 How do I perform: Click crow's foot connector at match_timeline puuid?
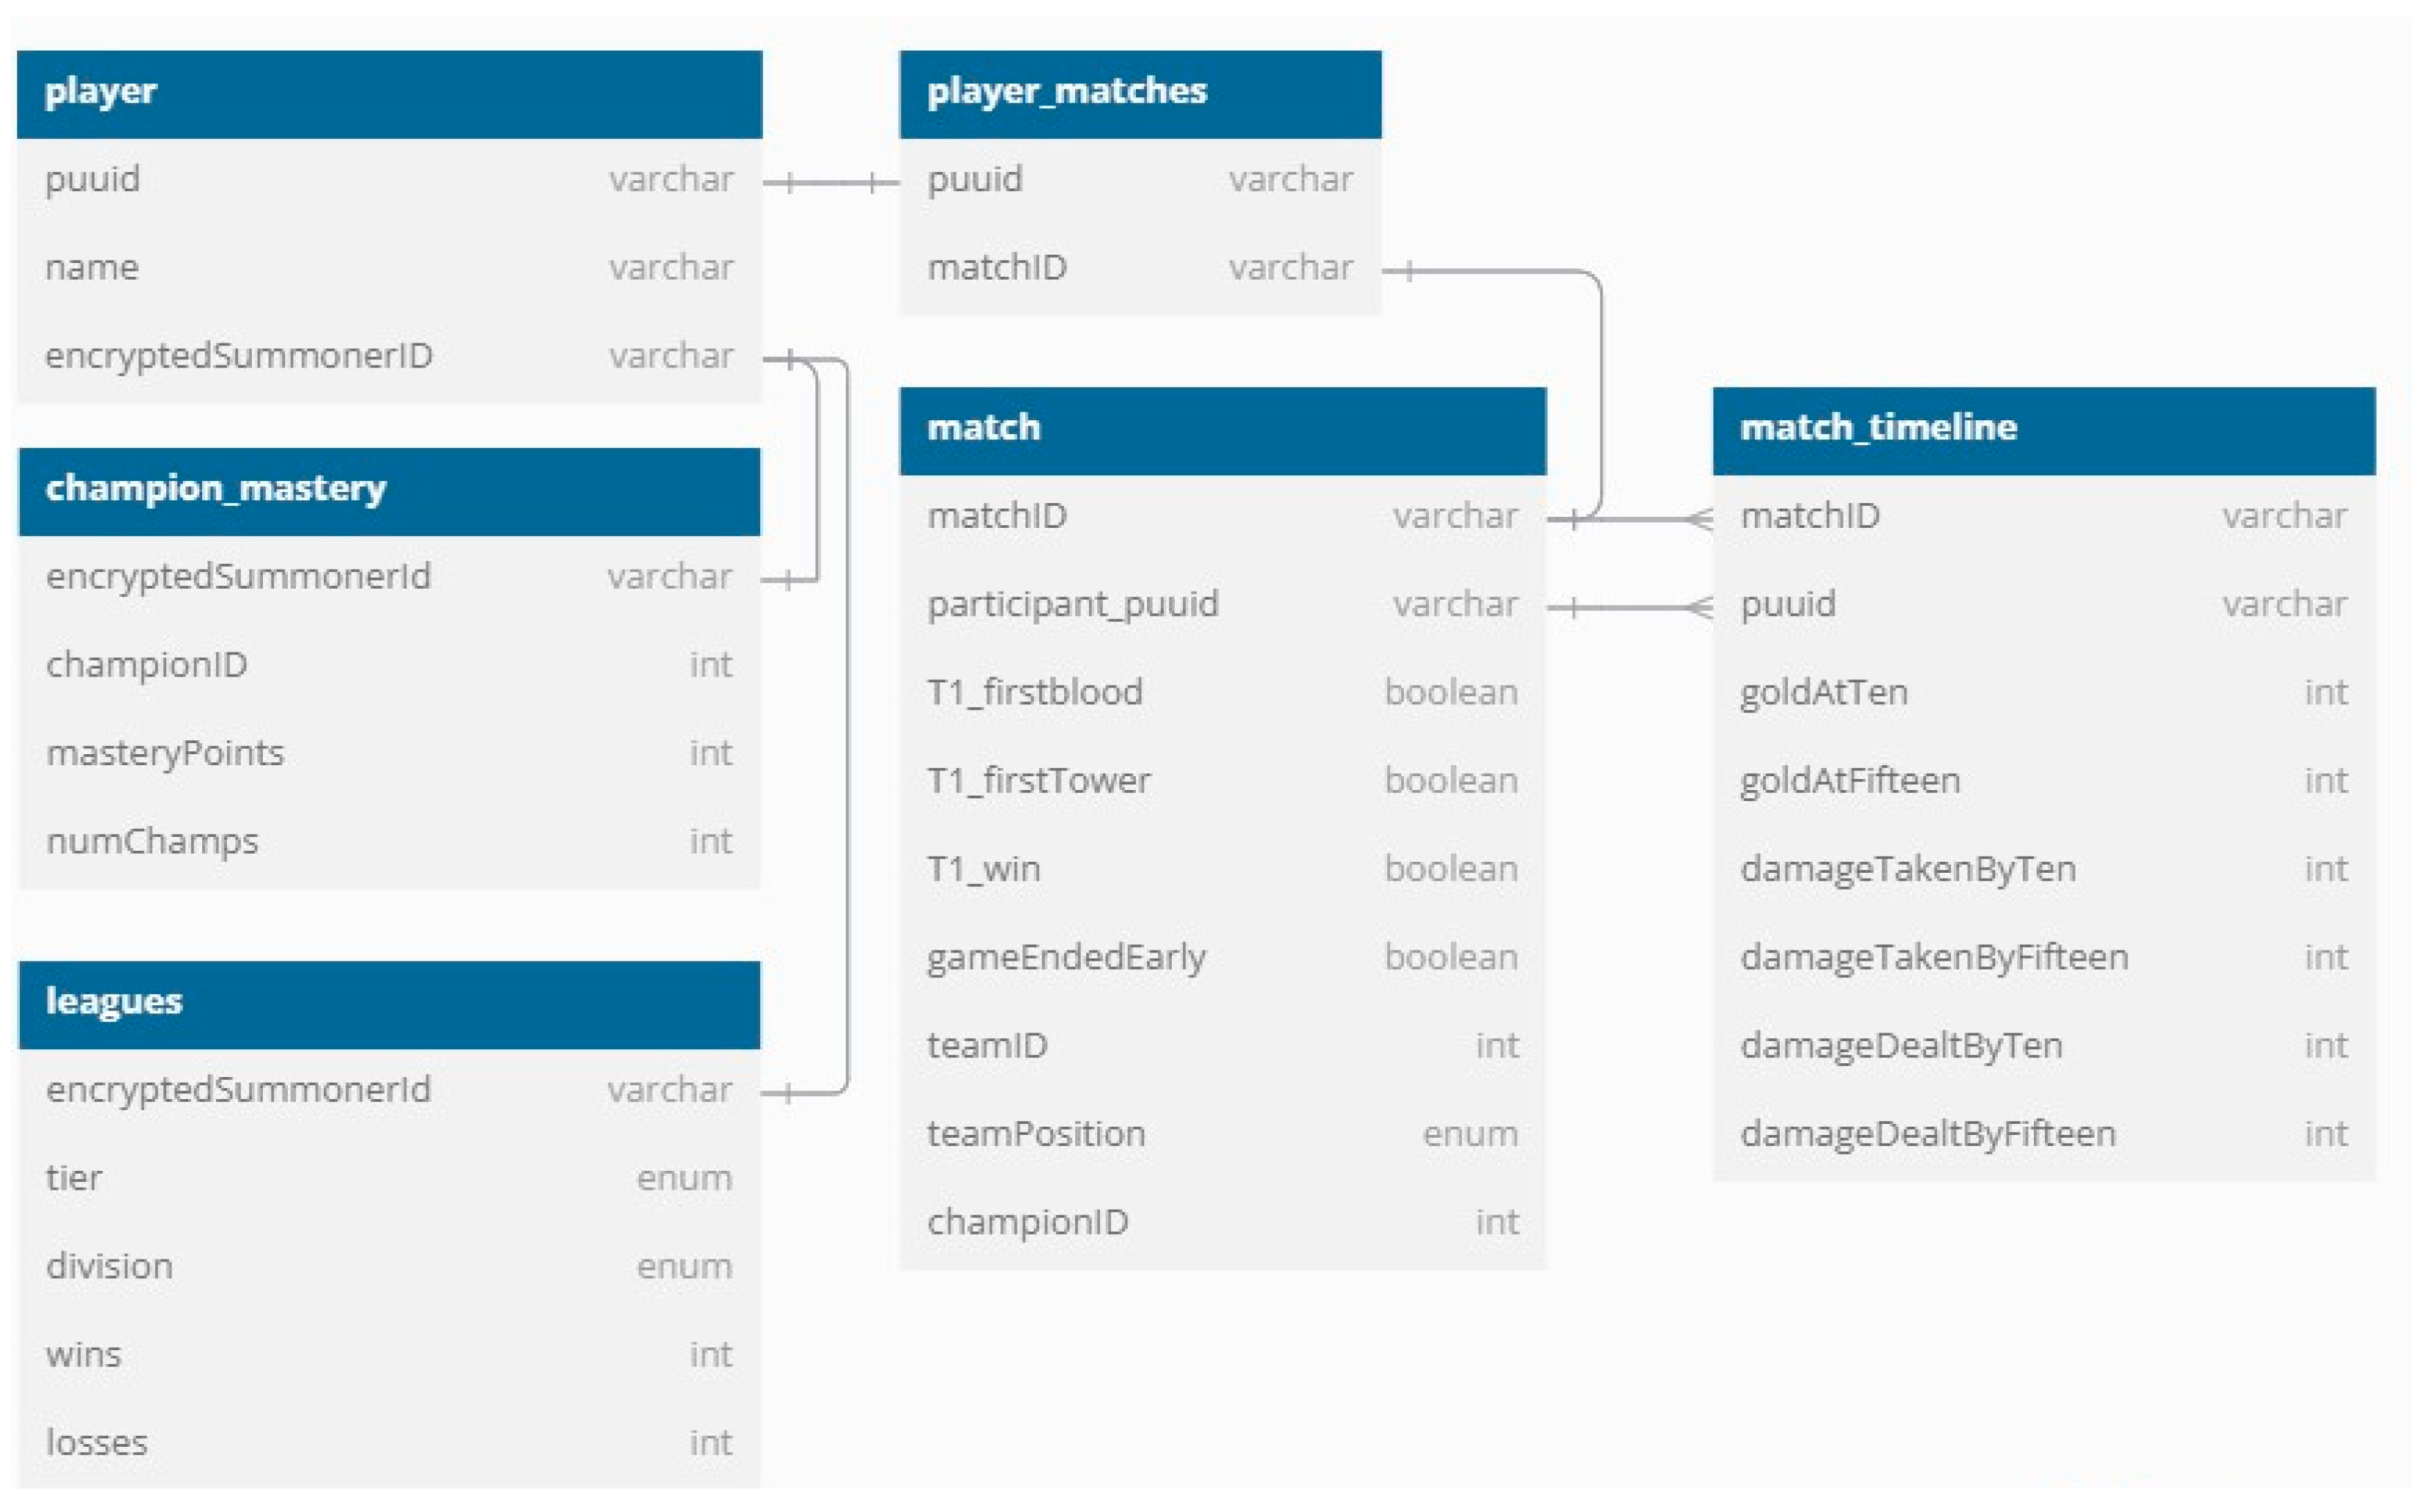pos(1699,607)
